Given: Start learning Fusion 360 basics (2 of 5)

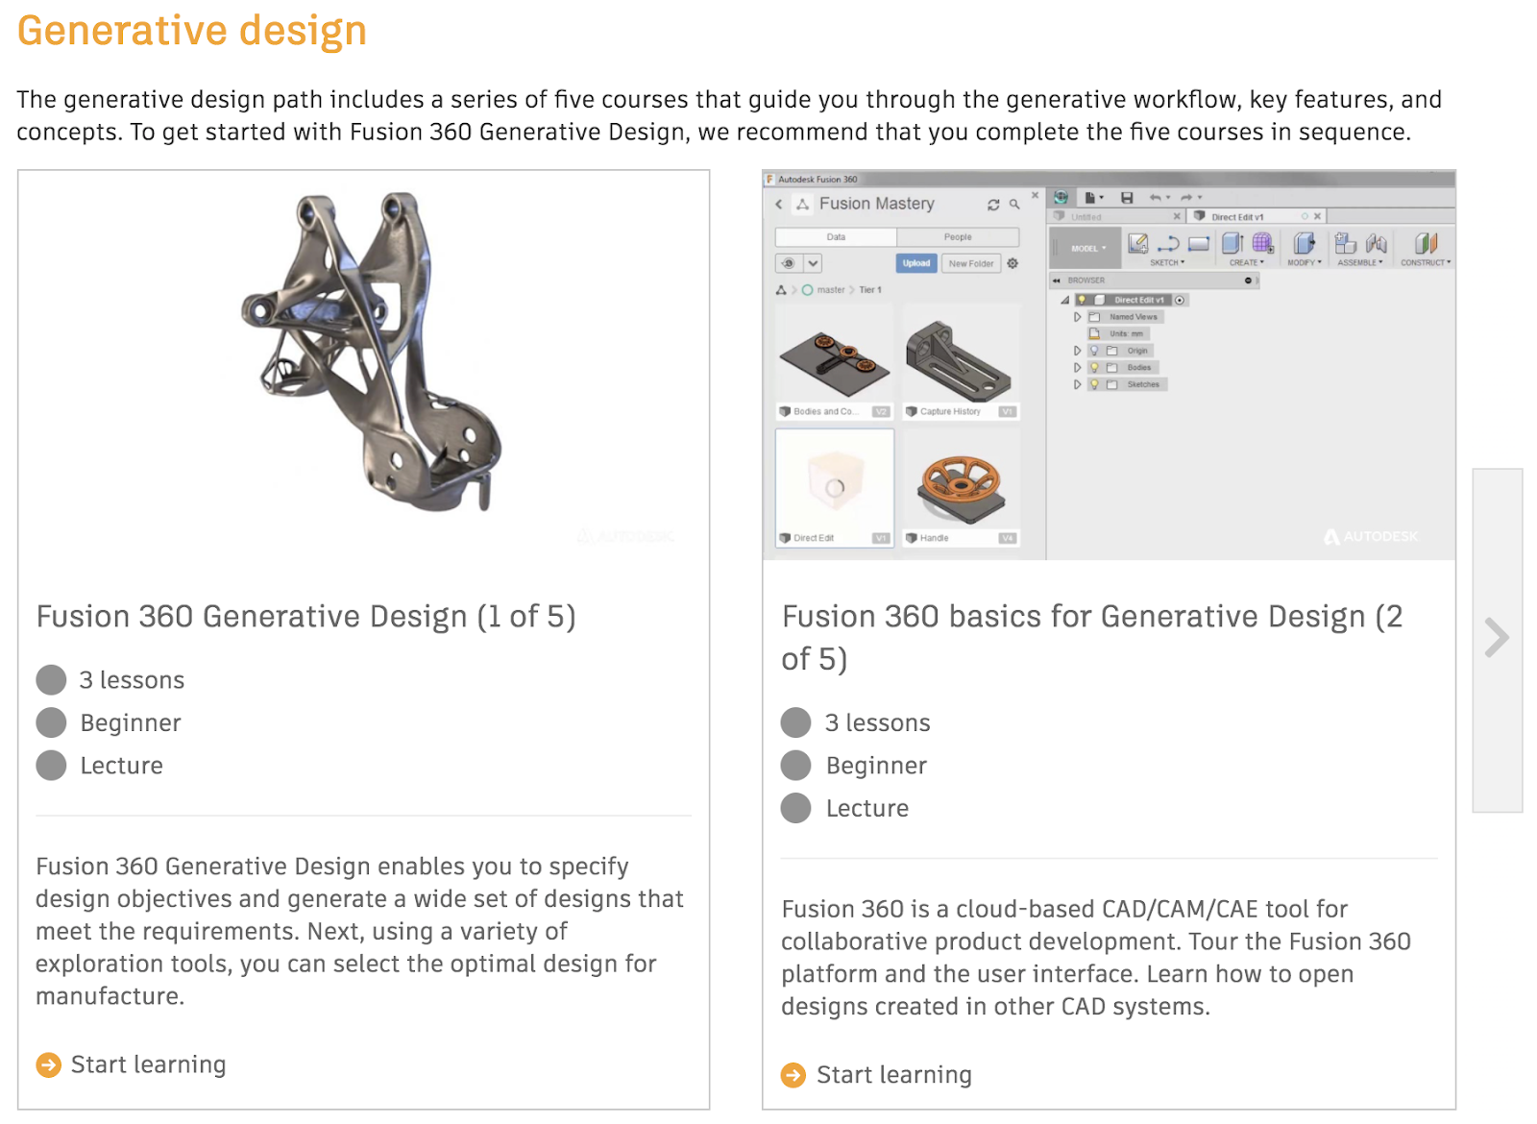Looking at the screenshot, I should click(x=877, y=1075).
